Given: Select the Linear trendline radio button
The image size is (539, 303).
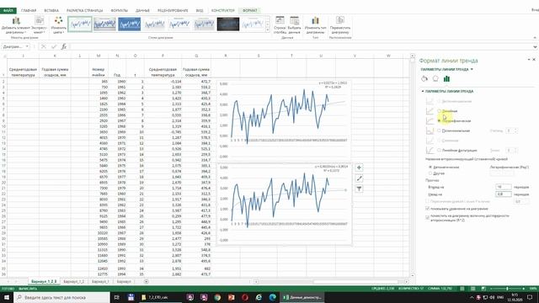Looking at the screenshot, I should [439, 111].
